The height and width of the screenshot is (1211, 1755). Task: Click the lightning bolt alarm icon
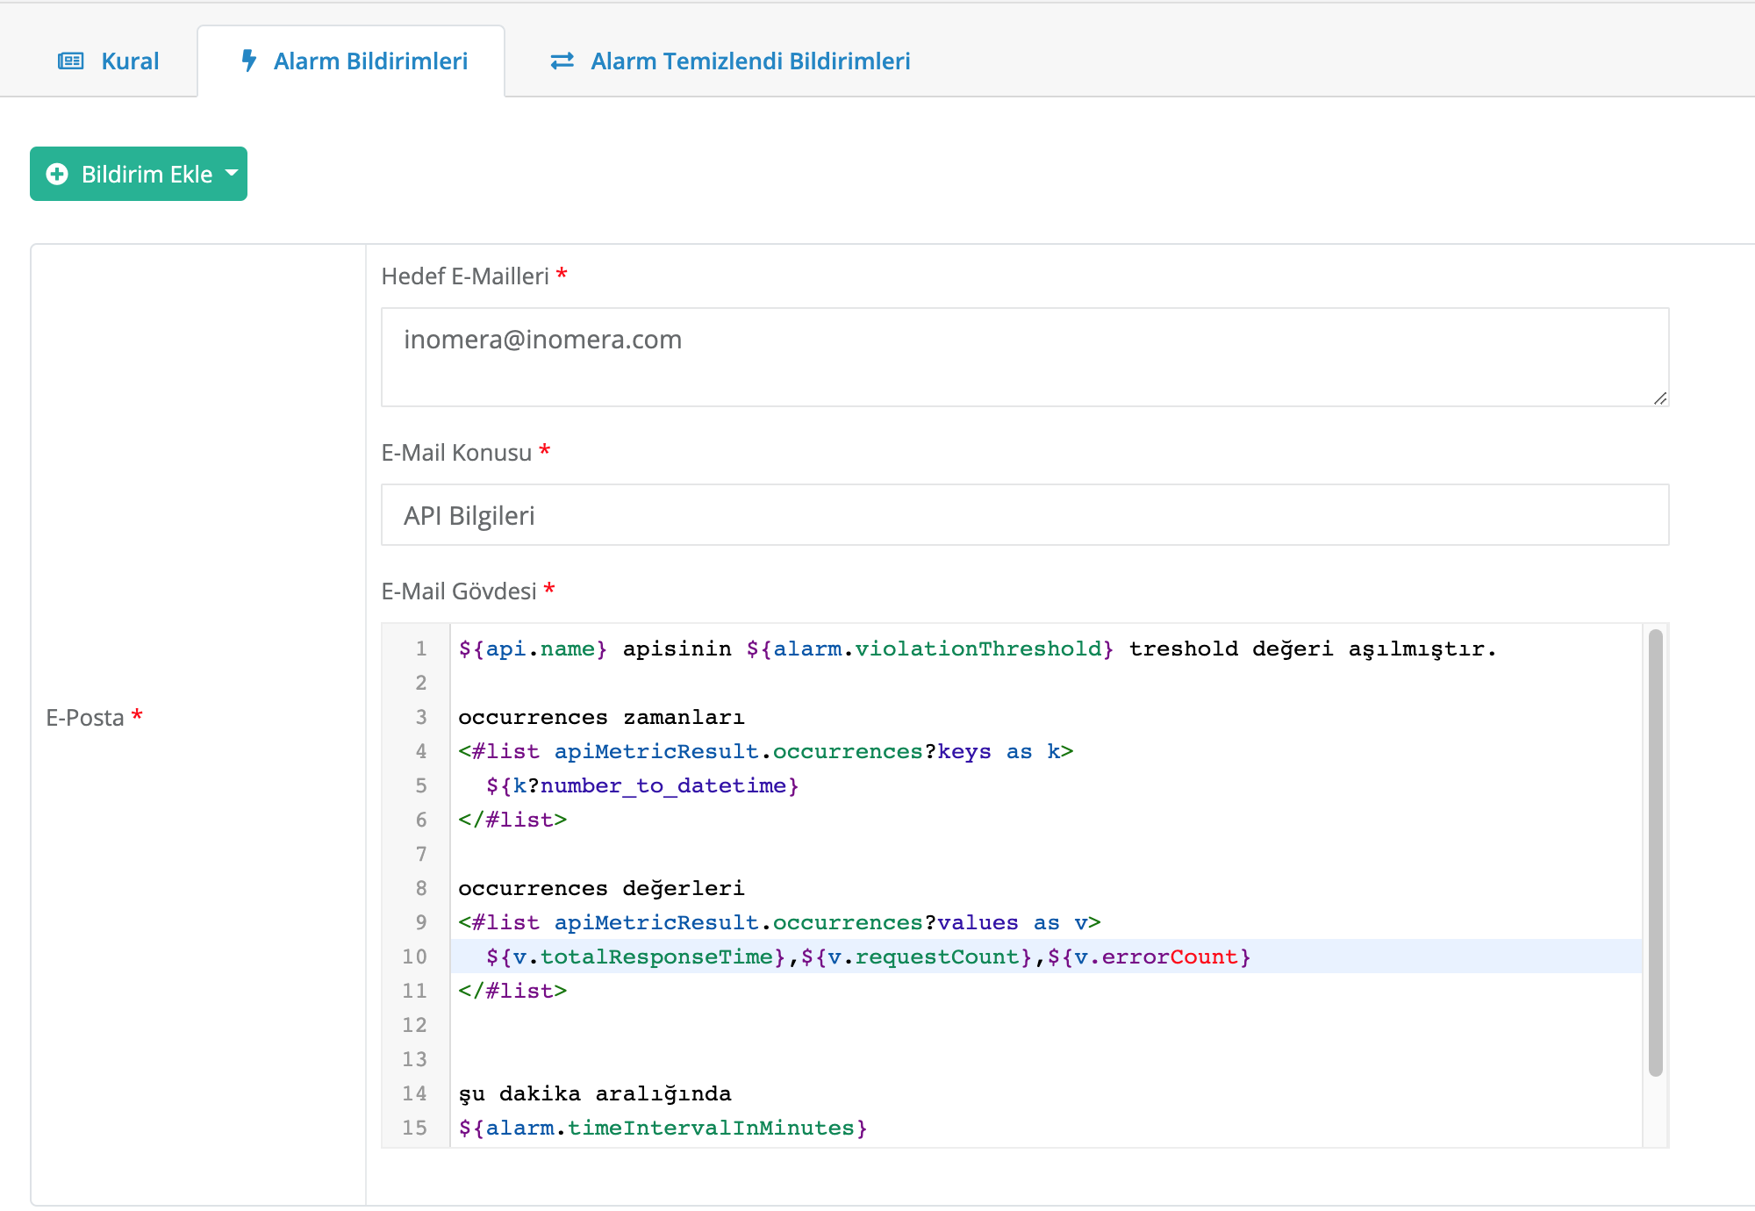[x=249, y=61]
